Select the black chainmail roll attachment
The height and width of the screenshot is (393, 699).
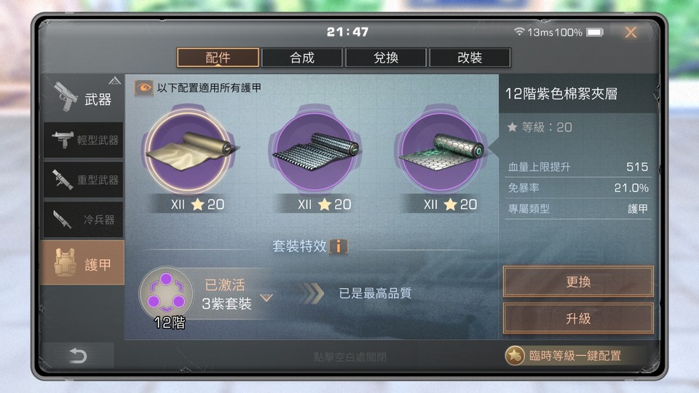(315, 151)
